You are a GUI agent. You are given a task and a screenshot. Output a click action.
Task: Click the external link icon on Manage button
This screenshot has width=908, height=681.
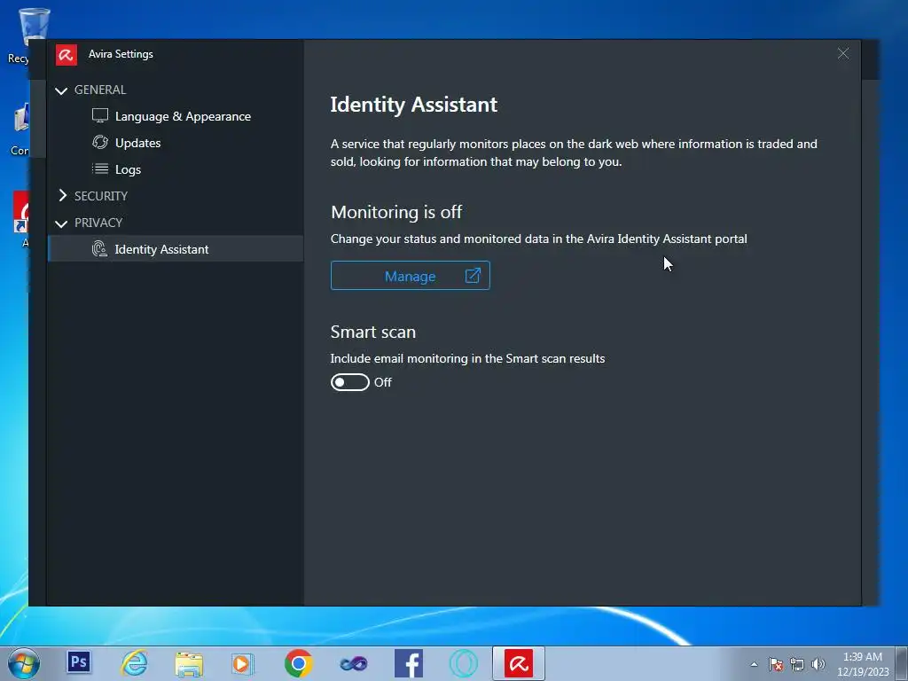pos(473,276)
